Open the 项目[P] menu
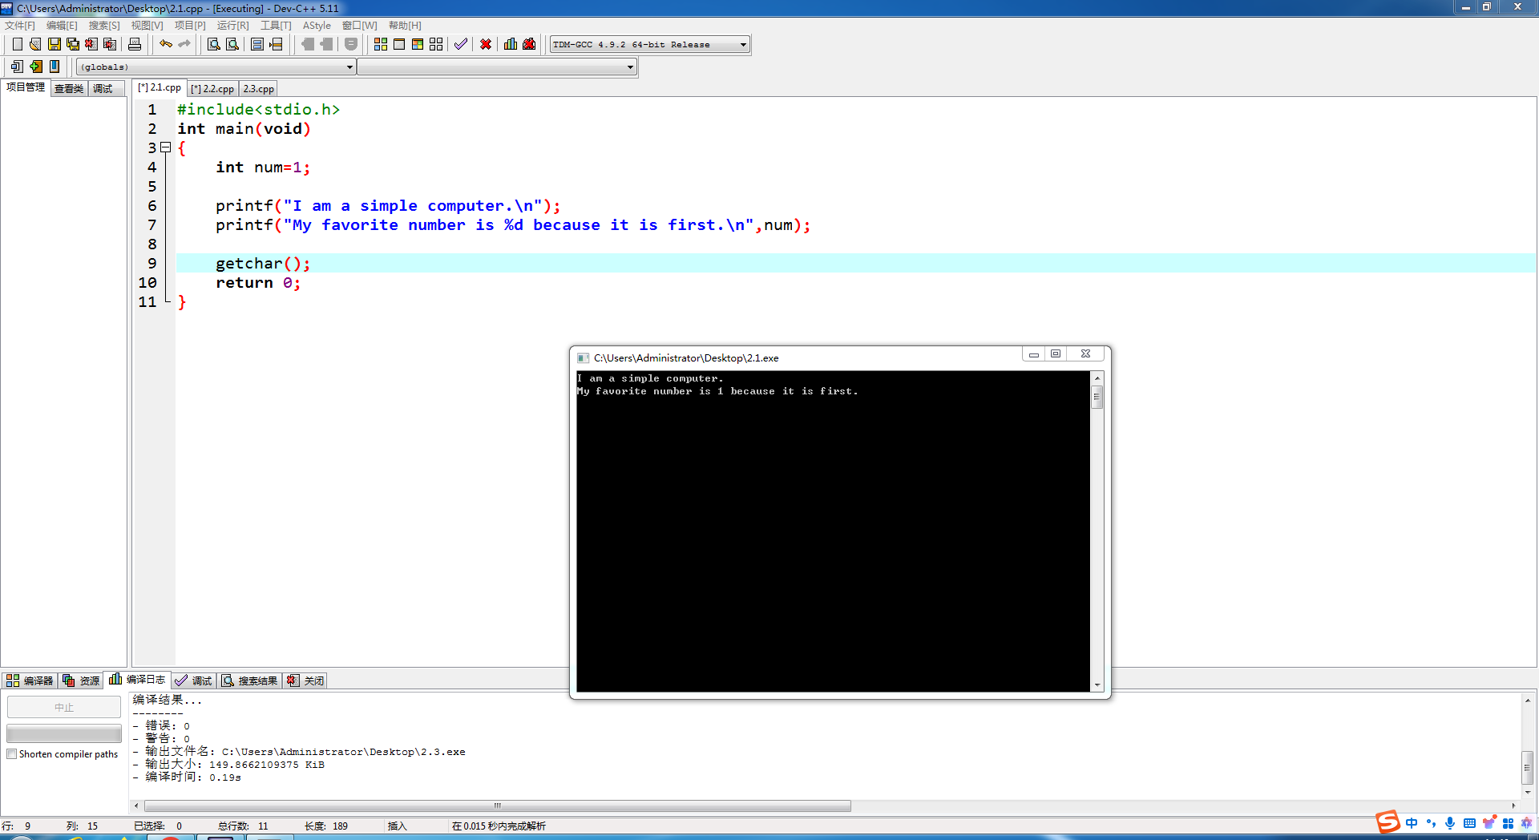1539x840 pixels. (x=190, y=26)
